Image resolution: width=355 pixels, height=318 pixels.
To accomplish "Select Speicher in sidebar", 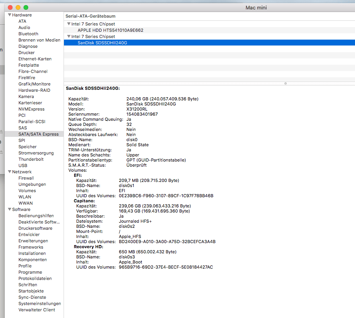I will tap(27, 147).
